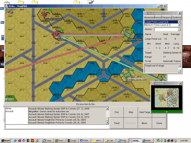This screenshot has height=143, width=191.
Task: Close the MiniMap panel
Action: [x=180, y=83]
